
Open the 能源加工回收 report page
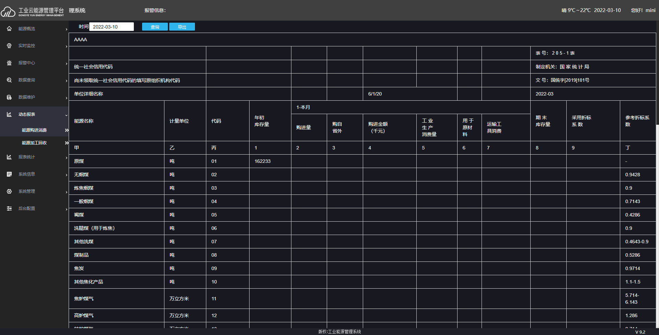pyautogui.click(x=34, y=143)
